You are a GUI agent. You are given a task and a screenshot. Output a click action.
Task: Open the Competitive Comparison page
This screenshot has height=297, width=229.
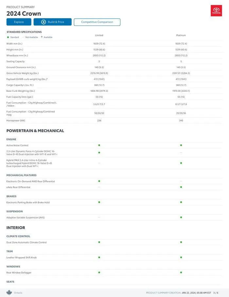97,22
